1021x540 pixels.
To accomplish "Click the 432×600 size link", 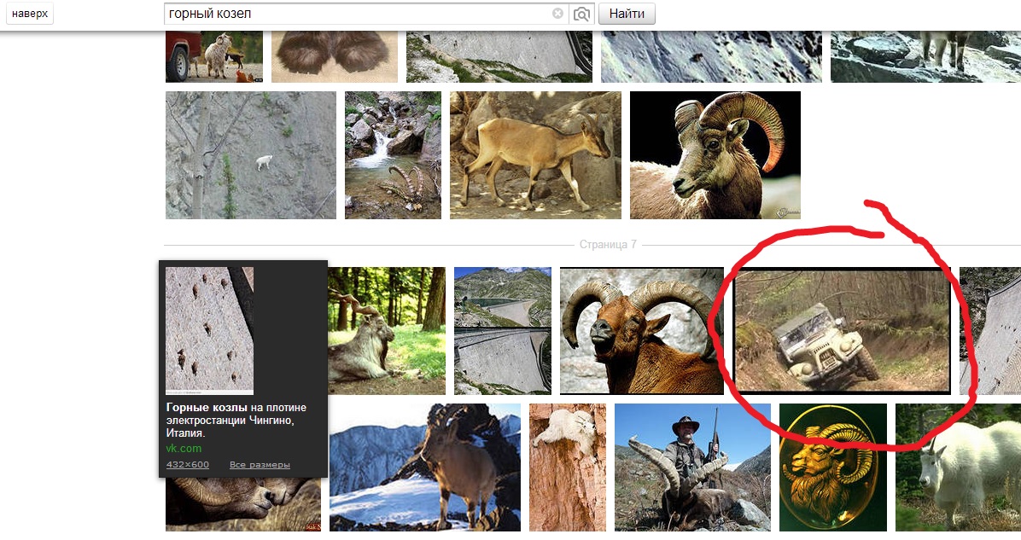I will tap(187, 465).
